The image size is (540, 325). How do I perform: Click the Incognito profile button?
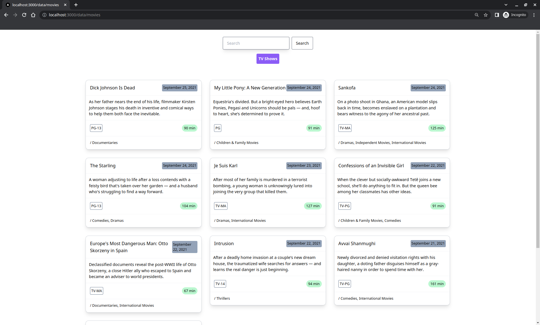515,15
